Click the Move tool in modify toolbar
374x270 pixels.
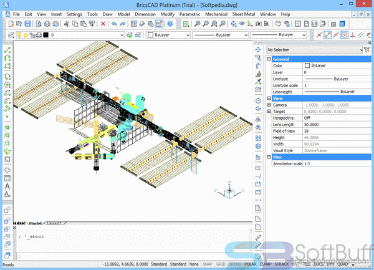pyautogui.click(x=258, y=50)
